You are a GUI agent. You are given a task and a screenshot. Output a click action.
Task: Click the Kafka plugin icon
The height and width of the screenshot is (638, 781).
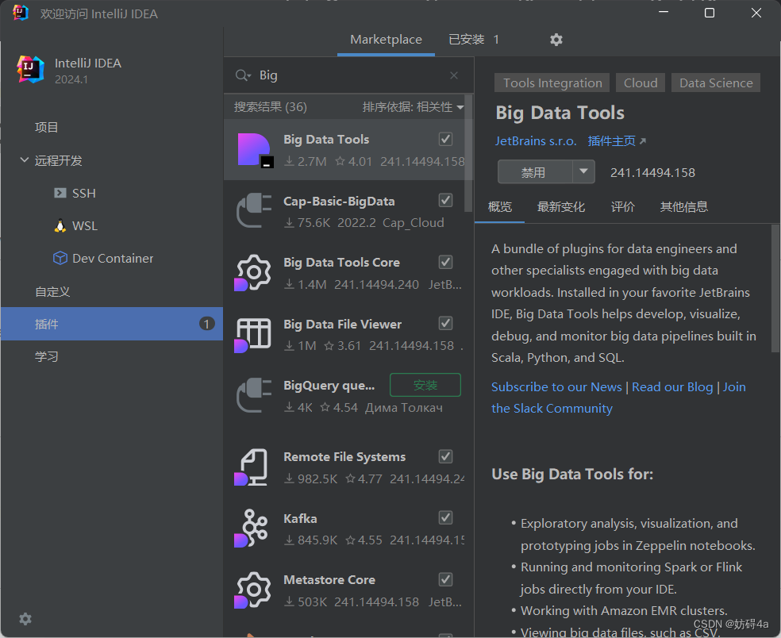pyautogui.click(x=252, y=528)
